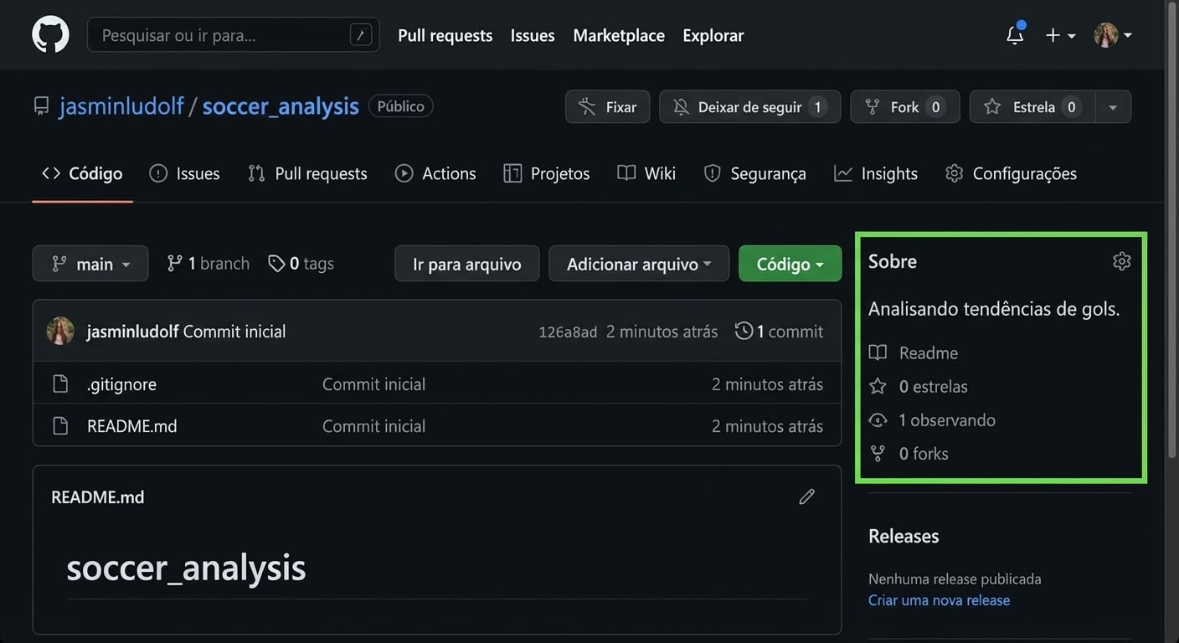Viewport: 1179px width, 643px height.
Task: Select the Código tab
Action: [82, 173]
